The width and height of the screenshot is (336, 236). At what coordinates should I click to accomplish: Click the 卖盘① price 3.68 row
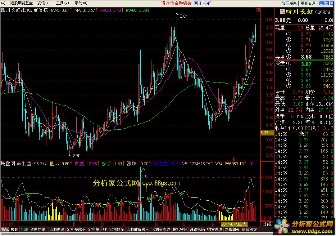tap(304, 57)
